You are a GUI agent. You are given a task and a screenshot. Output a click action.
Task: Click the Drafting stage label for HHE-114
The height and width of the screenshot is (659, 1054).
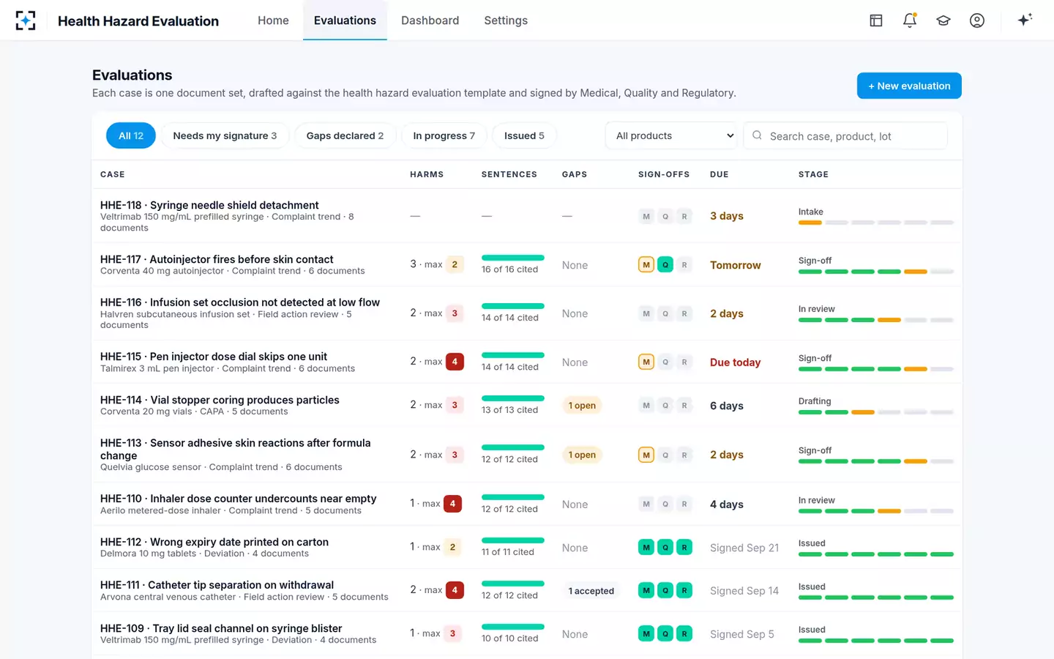[x=815, y=401]
